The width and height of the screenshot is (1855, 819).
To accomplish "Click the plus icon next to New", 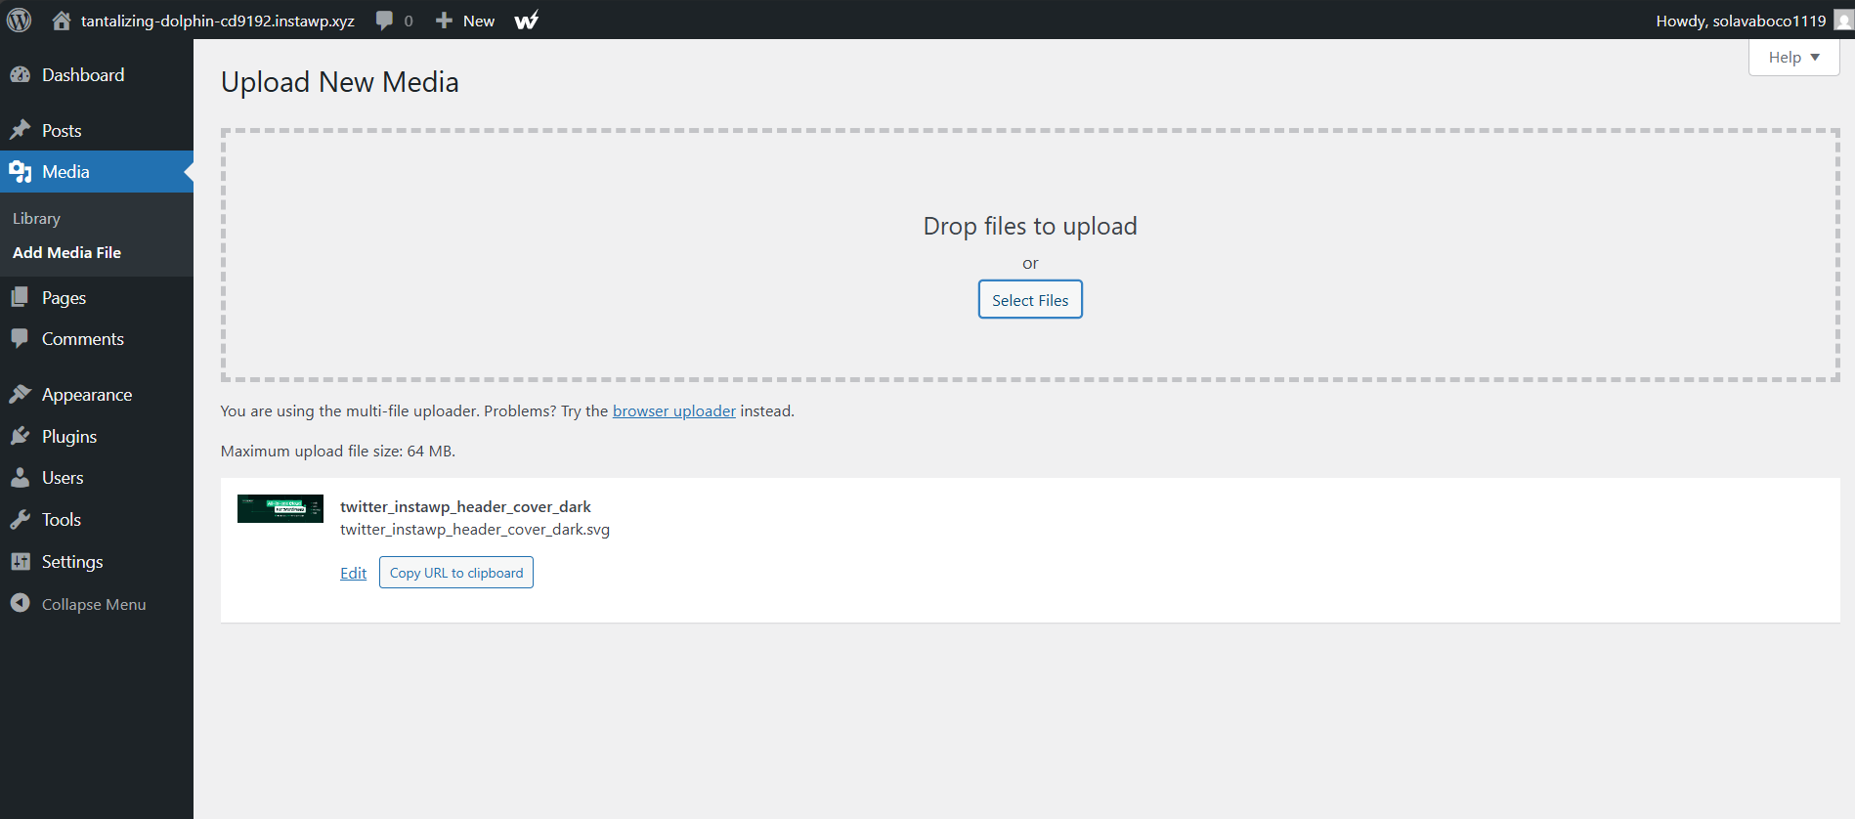I will coord(444,21).
